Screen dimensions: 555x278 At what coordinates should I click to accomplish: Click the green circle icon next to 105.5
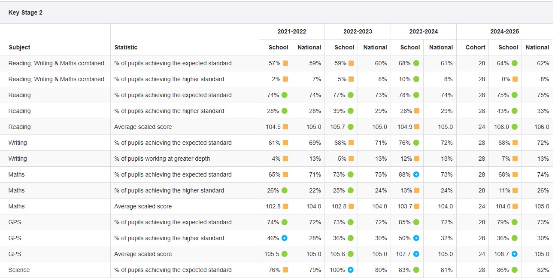285,254
